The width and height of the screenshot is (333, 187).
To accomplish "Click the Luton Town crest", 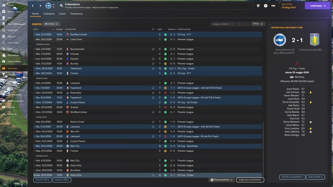I will pos(67,39).
